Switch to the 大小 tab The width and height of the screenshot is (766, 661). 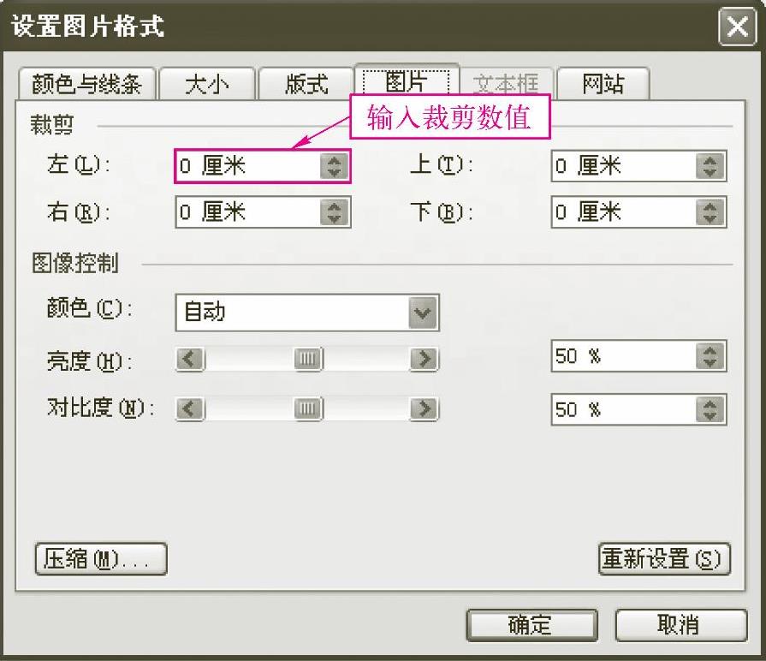[x=207, y=84]
